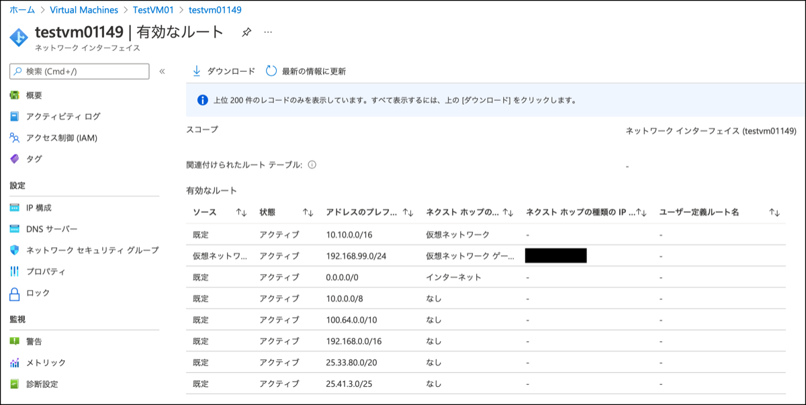Screen dimensions: 806x405
Task: Select the 100.64.0.0/10 address prefix cell
Action: pyautogui.click(x=352, y=320)
